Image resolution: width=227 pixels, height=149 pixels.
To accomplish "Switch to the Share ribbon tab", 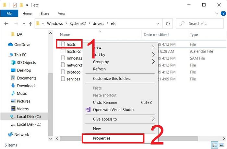I will (45, 14).
